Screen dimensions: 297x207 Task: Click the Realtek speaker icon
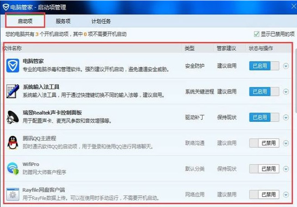[12, 117]
